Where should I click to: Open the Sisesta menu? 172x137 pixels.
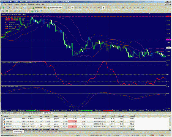17,4
